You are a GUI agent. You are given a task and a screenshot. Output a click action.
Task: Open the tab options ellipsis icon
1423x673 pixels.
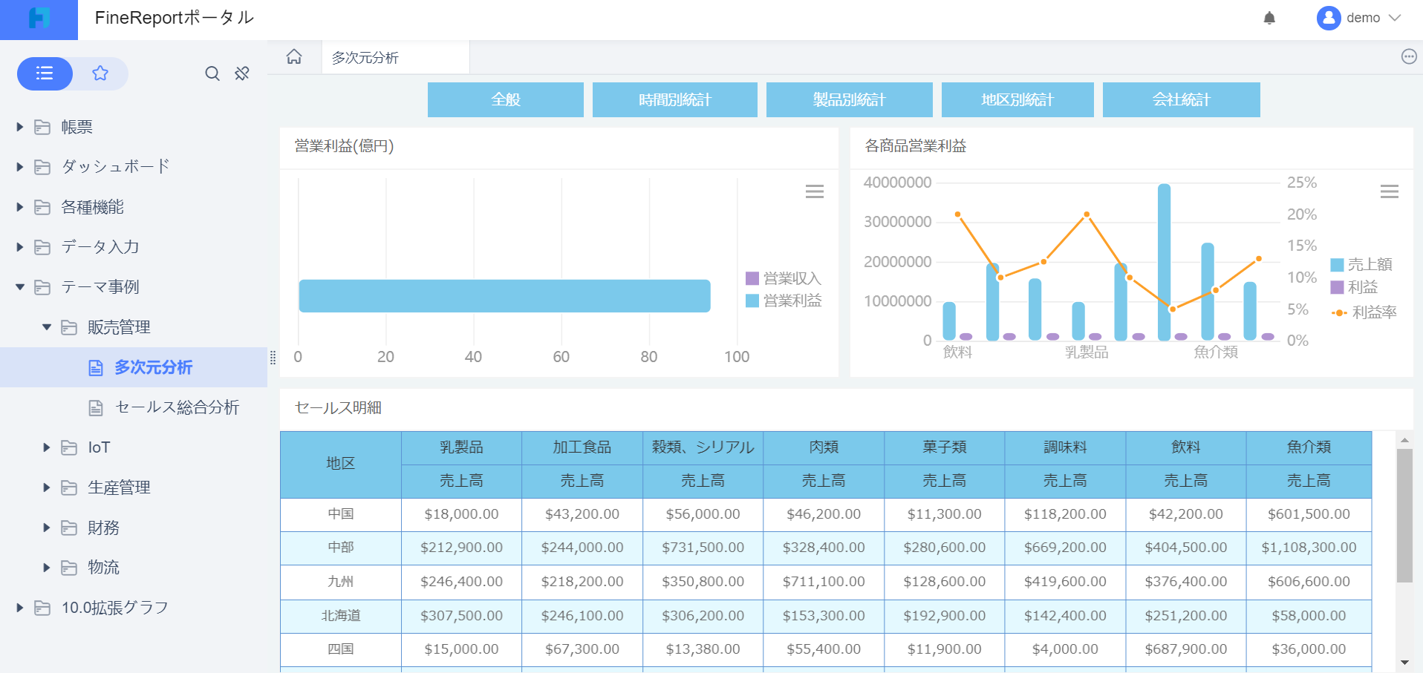tap(1408, 57)
